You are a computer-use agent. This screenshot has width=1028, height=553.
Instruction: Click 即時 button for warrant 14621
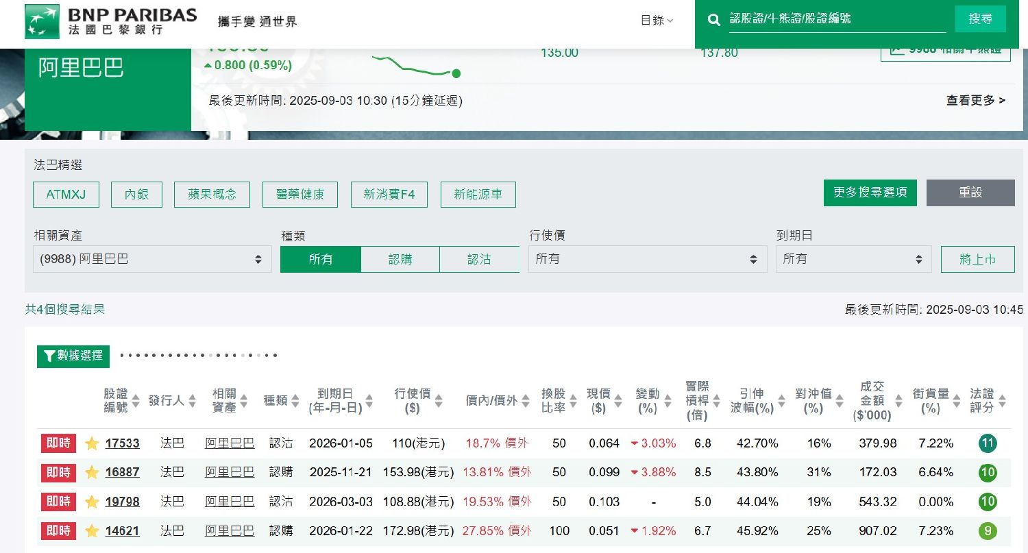point(60,530)
